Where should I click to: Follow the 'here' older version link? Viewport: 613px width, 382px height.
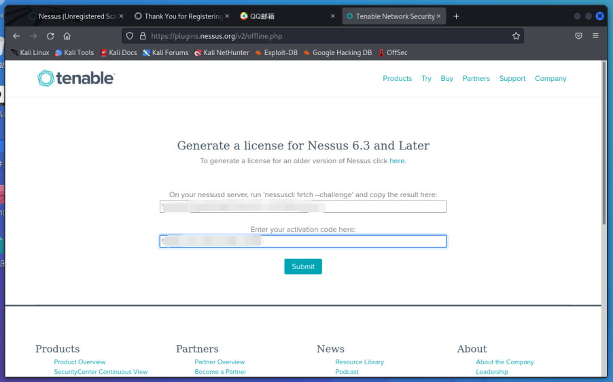coord(397,160)
